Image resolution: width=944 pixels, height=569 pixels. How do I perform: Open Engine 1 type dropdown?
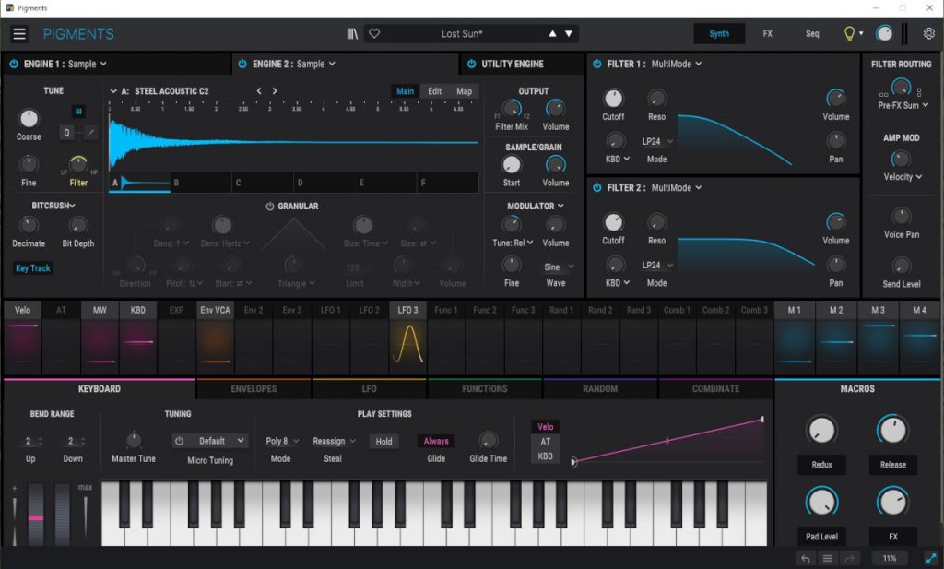87,64
